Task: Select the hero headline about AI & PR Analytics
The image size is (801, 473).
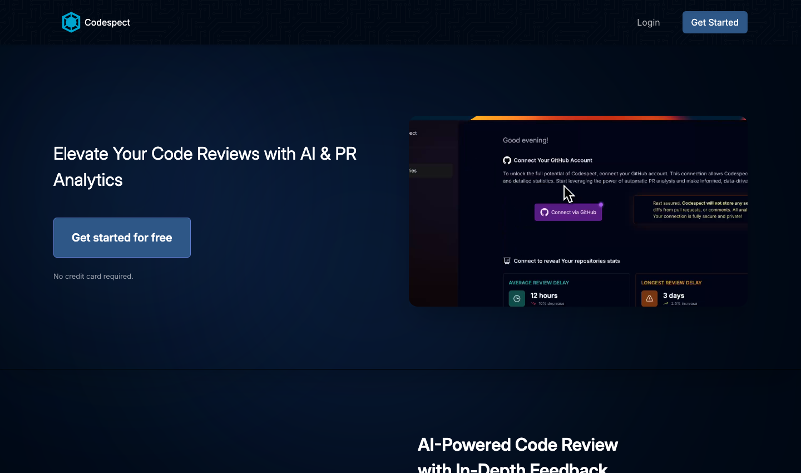Action: tap(205, 166)
